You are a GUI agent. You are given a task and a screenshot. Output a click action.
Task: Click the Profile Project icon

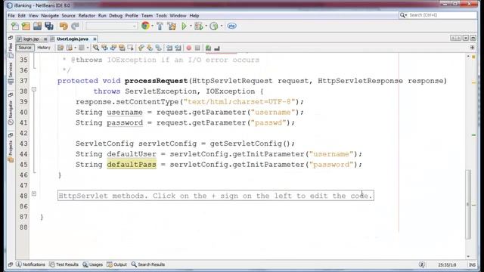tap(214, 26)
